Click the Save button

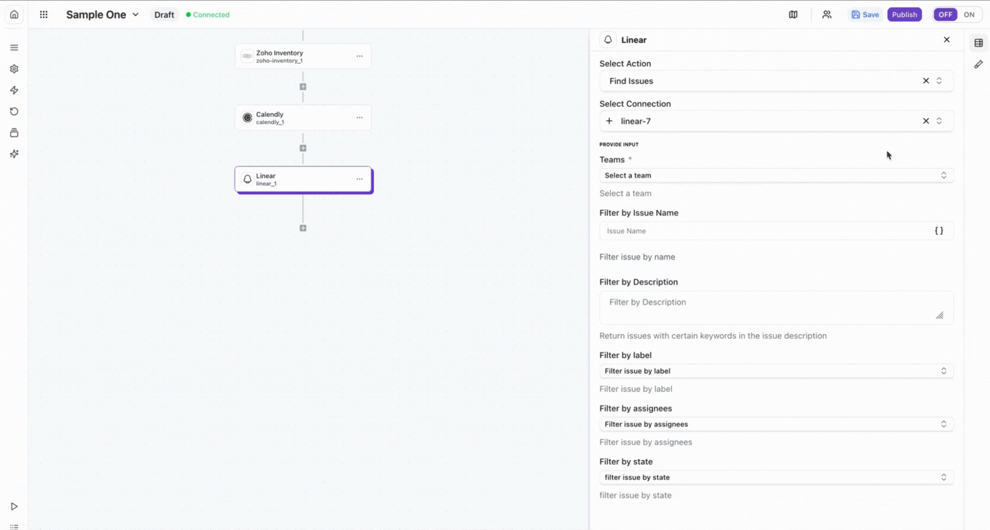coord(865,15)
